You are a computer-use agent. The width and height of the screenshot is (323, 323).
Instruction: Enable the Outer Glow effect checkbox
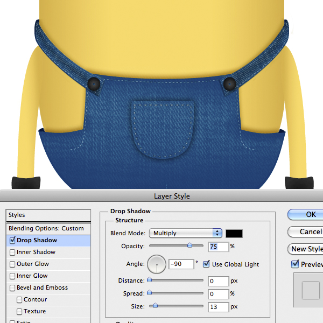(x=12, y=264)
